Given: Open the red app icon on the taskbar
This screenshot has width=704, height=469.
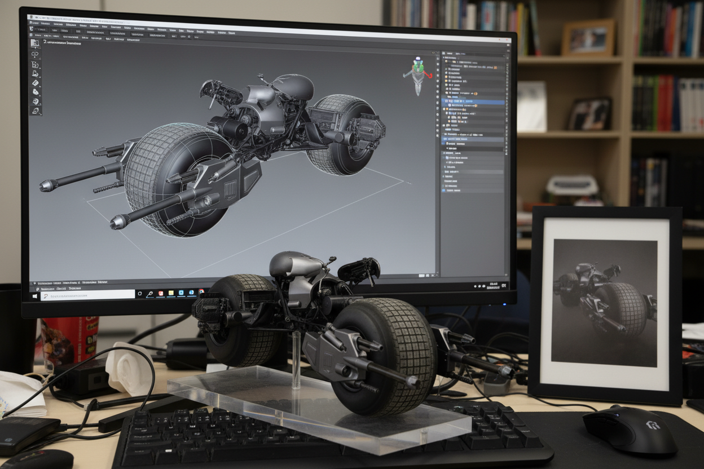Looking at the screenshot, I should click(x=161, y=293).
